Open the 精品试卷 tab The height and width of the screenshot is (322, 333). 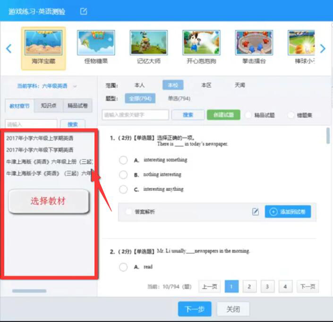[77, 105]
